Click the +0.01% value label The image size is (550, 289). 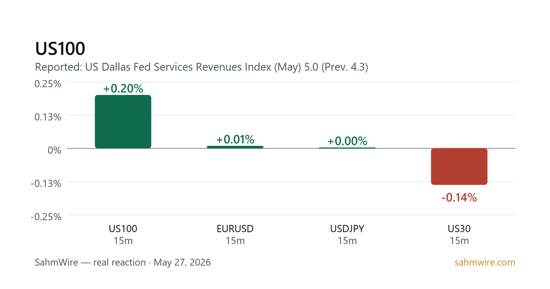click(x=235, y=139)
